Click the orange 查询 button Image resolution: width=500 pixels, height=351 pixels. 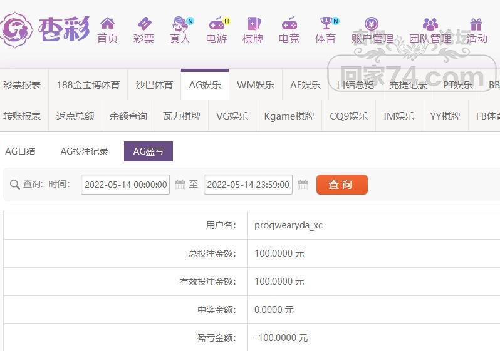click(342, 185)
